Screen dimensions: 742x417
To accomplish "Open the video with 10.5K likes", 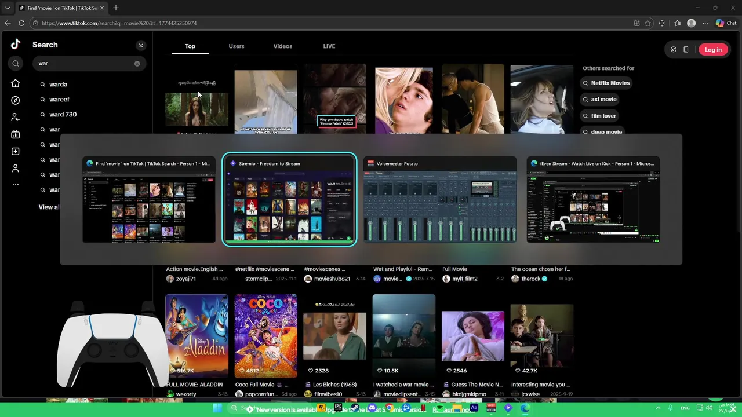I will coord(404,336).
